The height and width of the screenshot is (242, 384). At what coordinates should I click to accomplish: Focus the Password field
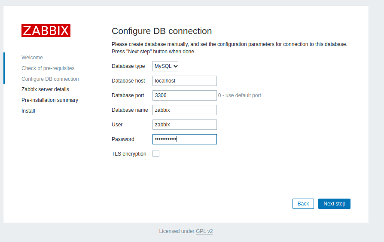[185, 139]
